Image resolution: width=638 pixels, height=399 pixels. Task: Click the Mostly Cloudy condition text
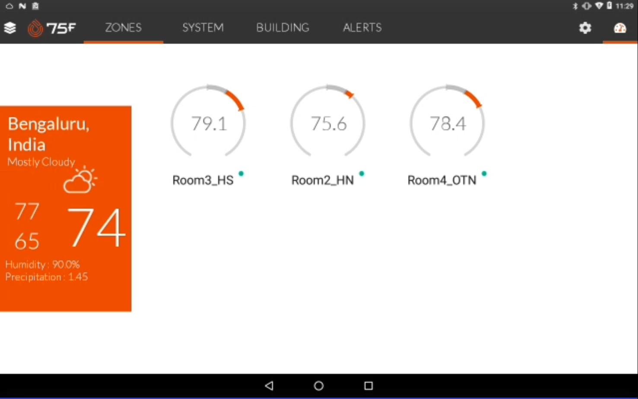pos(41,162)
